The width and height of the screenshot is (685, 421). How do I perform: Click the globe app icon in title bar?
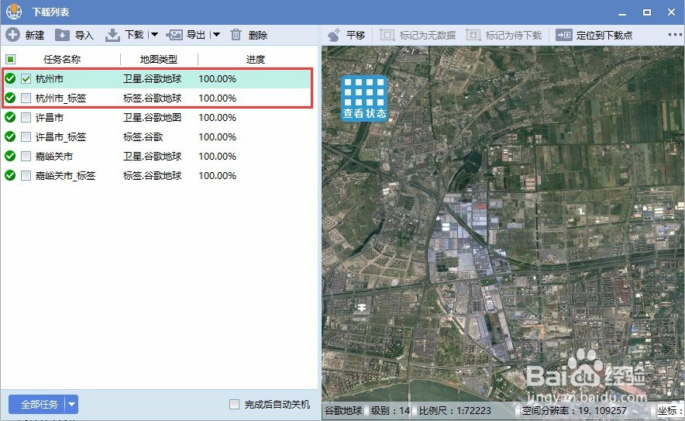pyautogui.click(x=14, y=12)
